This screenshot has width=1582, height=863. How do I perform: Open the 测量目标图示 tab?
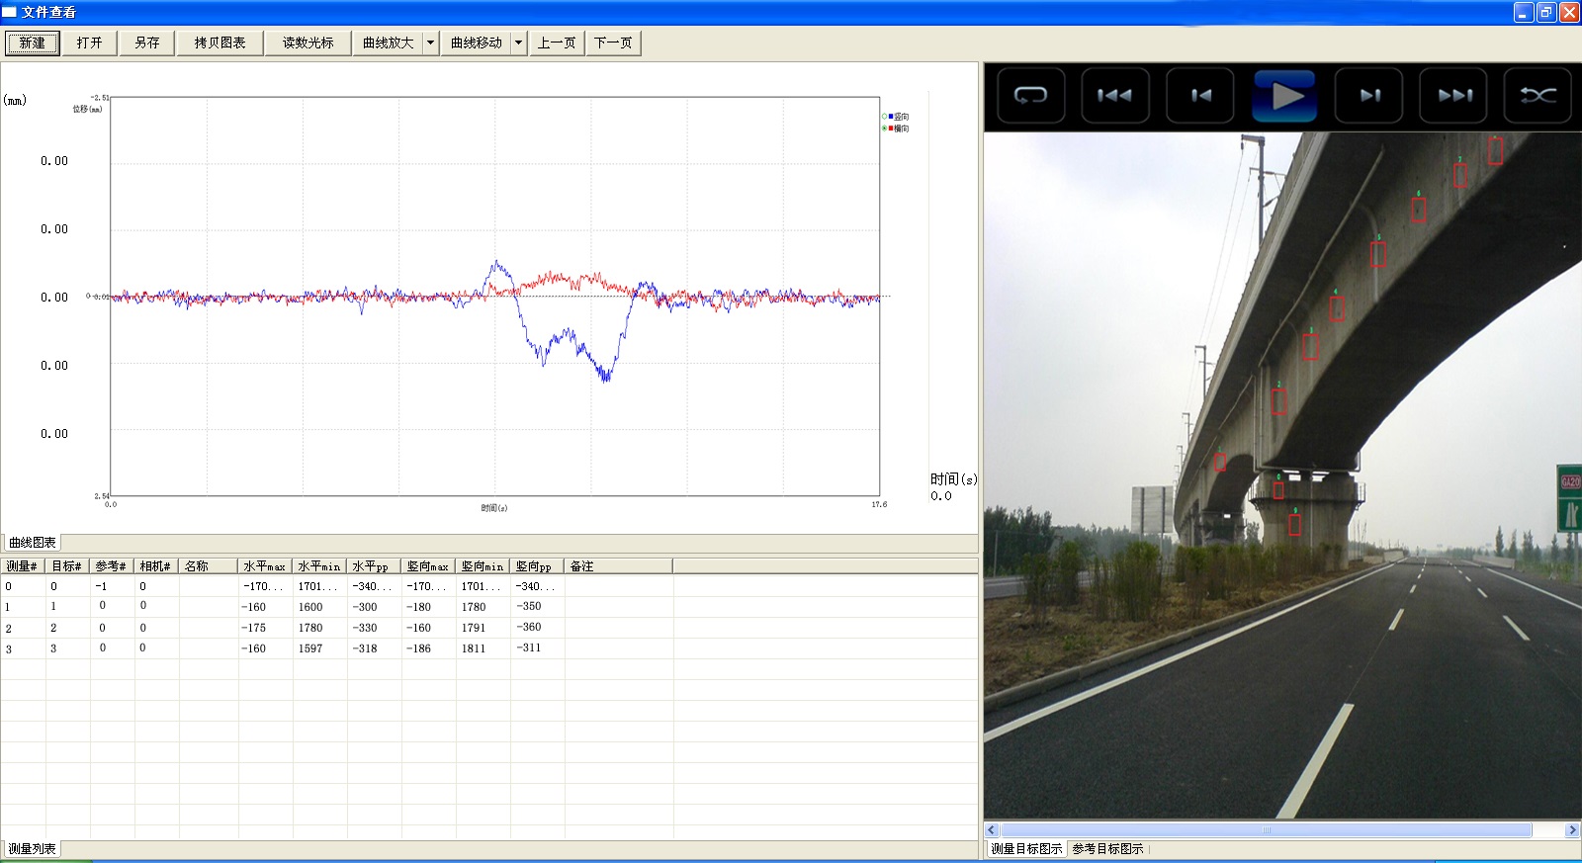[1026, 849]
